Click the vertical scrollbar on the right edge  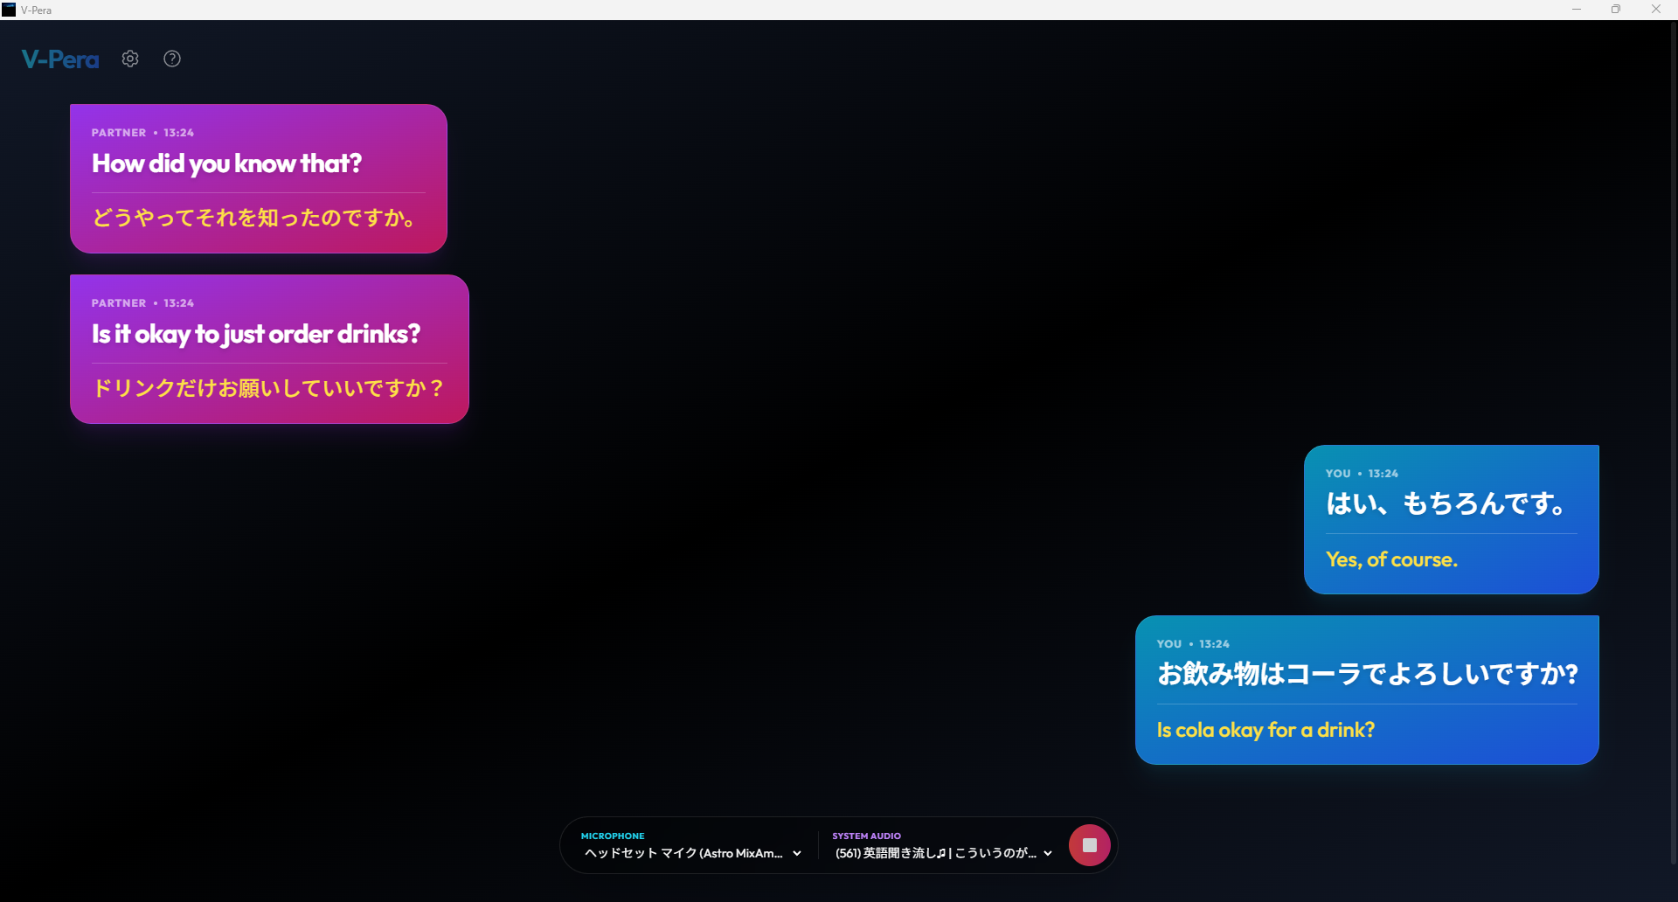tap(1673, 437)
